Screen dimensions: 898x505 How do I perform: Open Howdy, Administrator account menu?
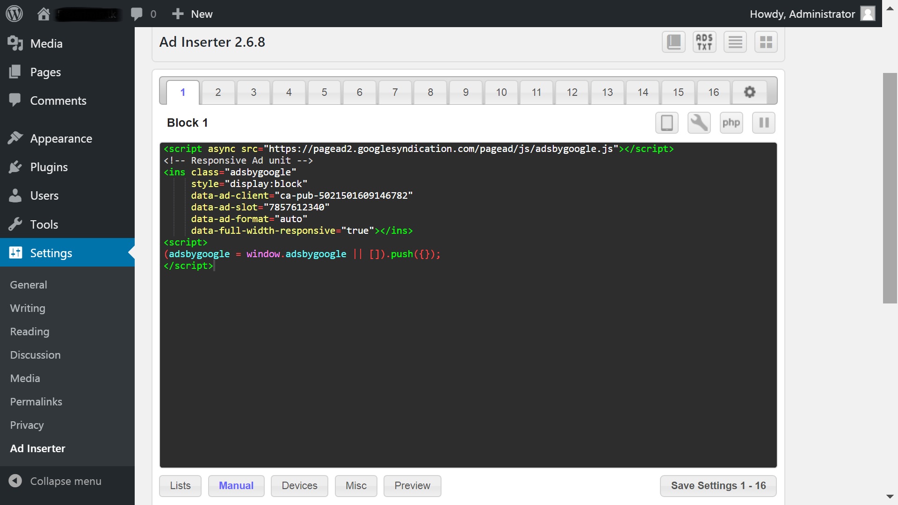[x=812, y=14]
